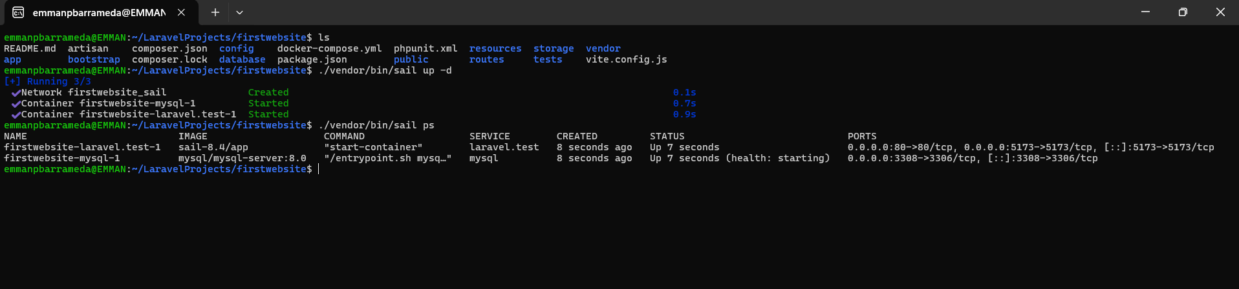Click the checkmark beside Container firstwebsite-mysql-1

(x=16, y=104)
